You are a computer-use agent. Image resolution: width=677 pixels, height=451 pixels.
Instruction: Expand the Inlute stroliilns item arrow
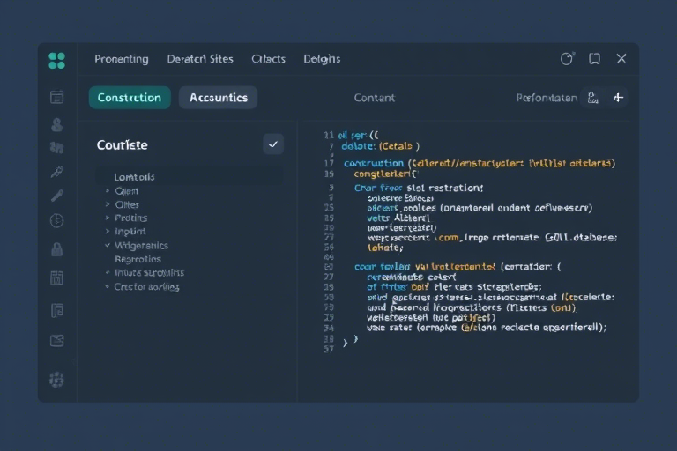pos(108,272)
